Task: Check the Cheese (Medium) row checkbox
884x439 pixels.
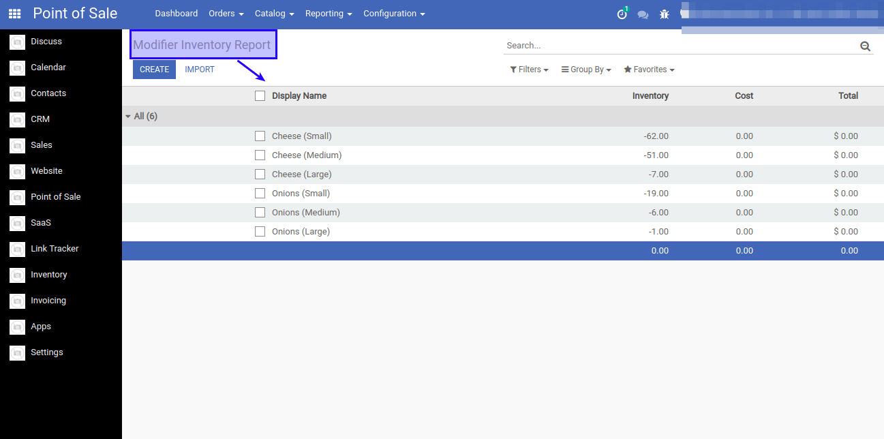Action: click(x=260, y=155)
